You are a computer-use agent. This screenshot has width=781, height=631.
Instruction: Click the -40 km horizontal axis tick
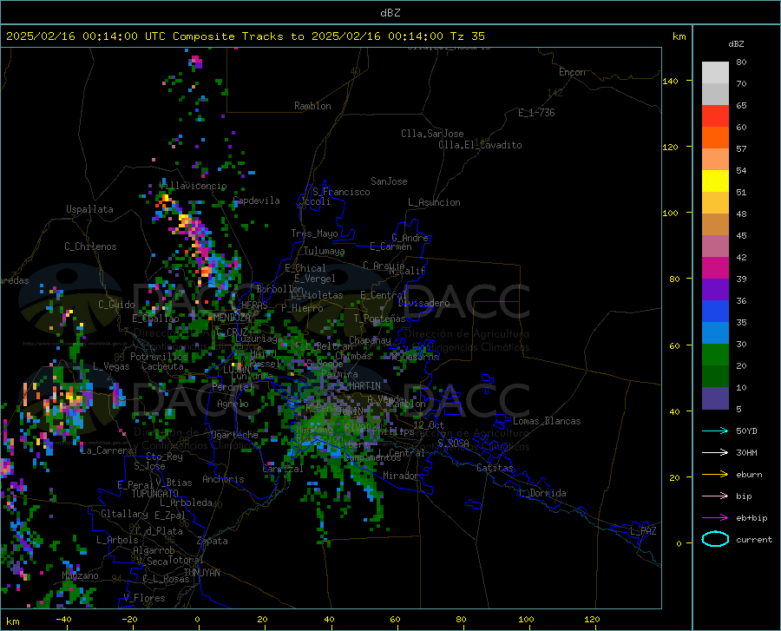pos(63,619)
